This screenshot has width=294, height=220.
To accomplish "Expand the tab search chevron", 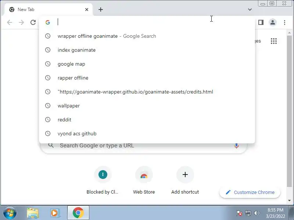I will pos(250,10).
